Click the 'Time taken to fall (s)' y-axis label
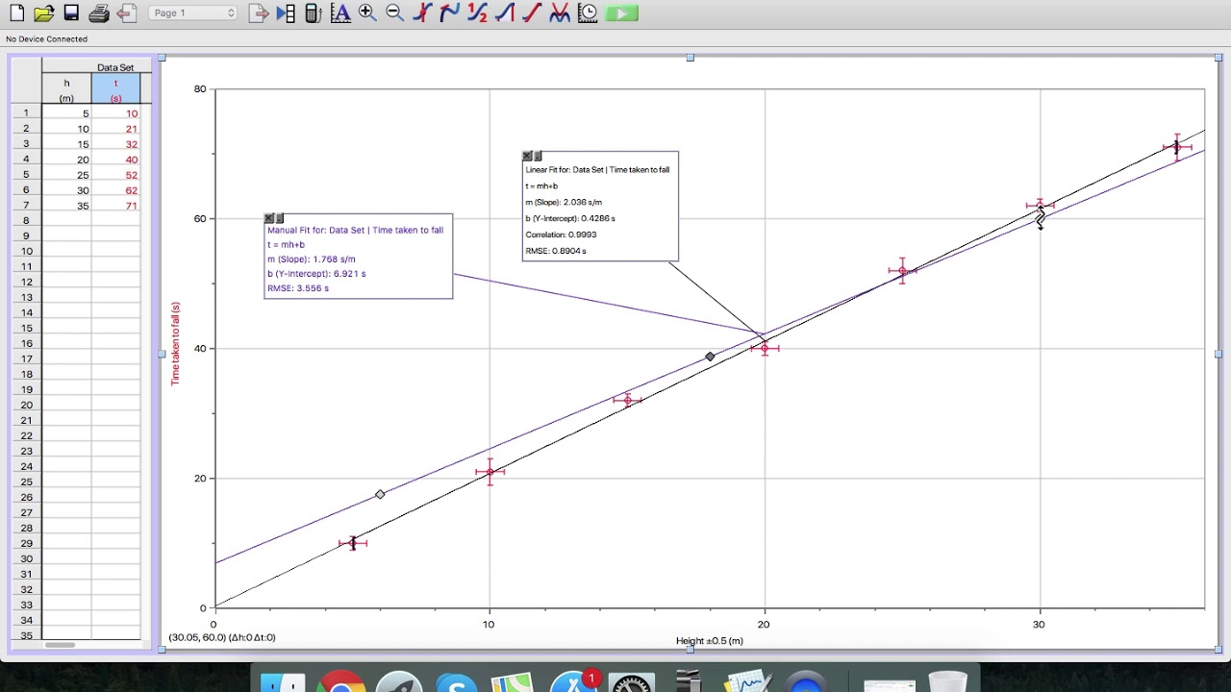 (x=175, y=343)
